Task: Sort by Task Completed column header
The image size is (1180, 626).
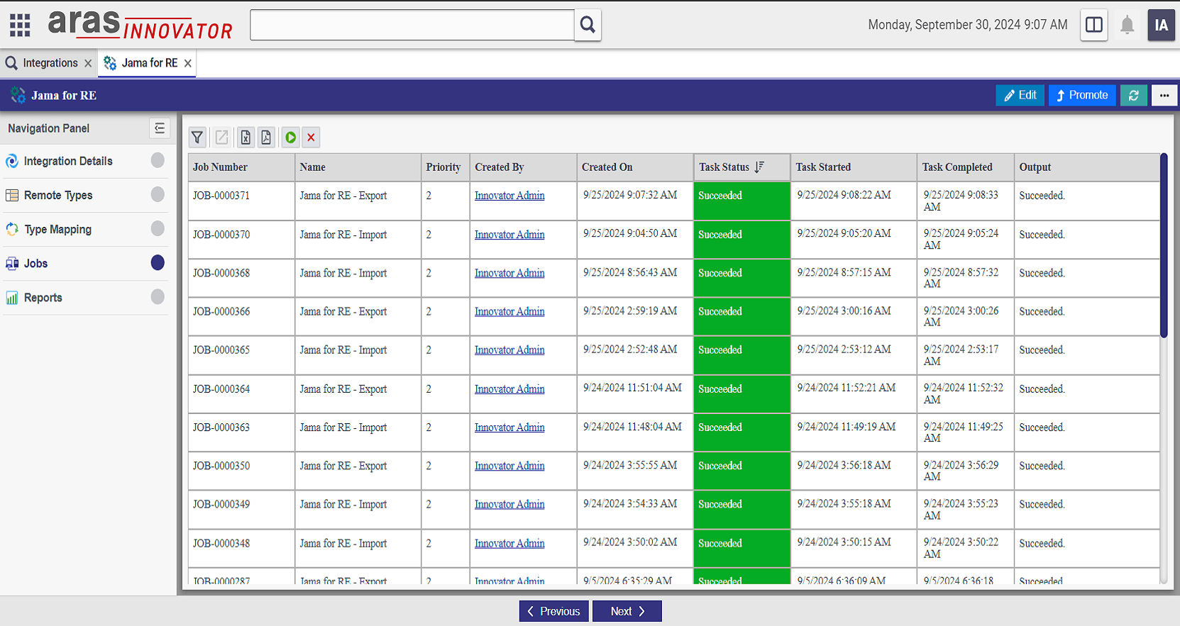Action: point(966,167)
